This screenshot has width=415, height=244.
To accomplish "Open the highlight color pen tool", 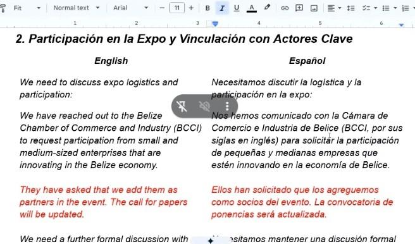I will [x=267, y=8].
